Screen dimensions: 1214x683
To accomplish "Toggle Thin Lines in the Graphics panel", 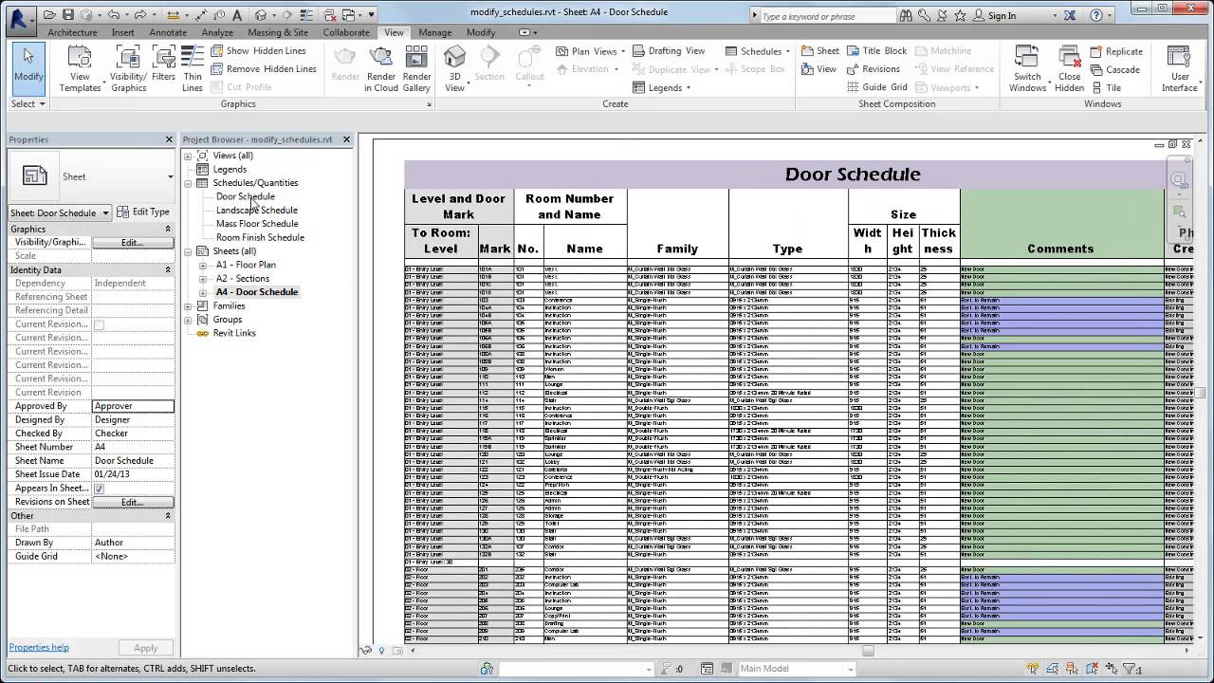I will [193, 68].
